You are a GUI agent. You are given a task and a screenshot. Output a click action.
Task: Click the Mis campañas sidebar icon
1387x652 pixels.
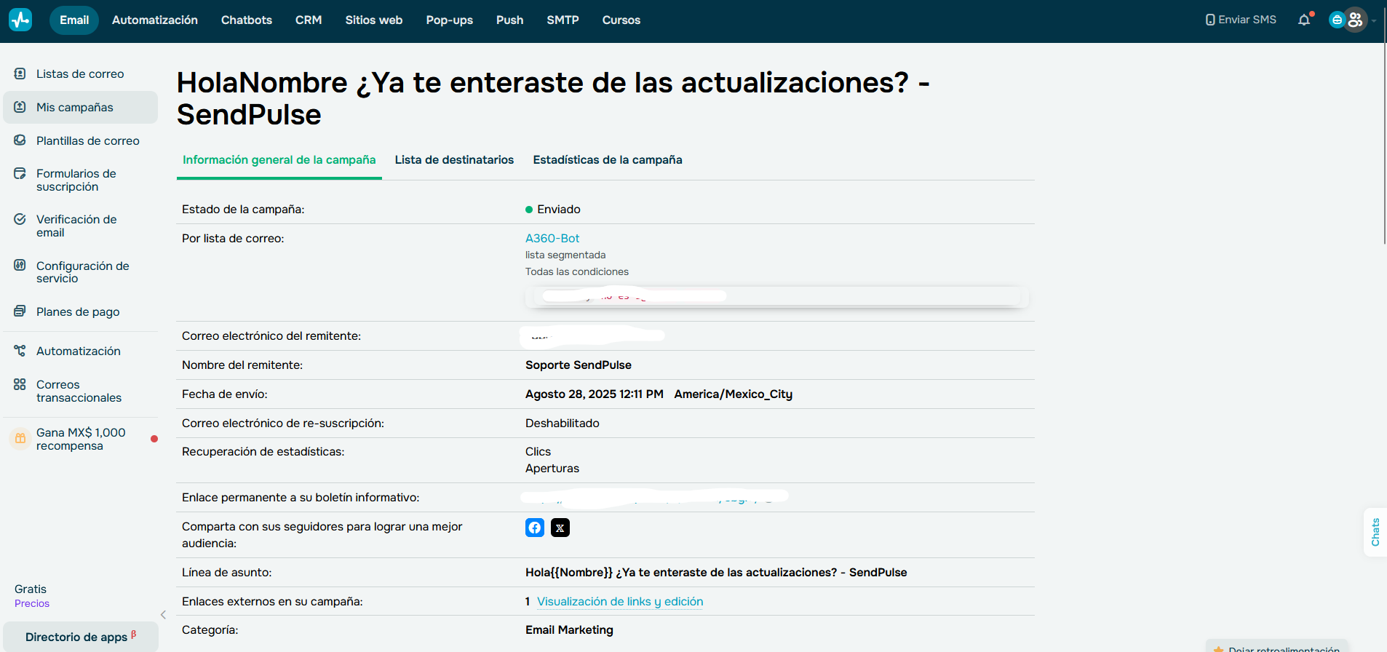pyautogui.click(x=20, y=107)
